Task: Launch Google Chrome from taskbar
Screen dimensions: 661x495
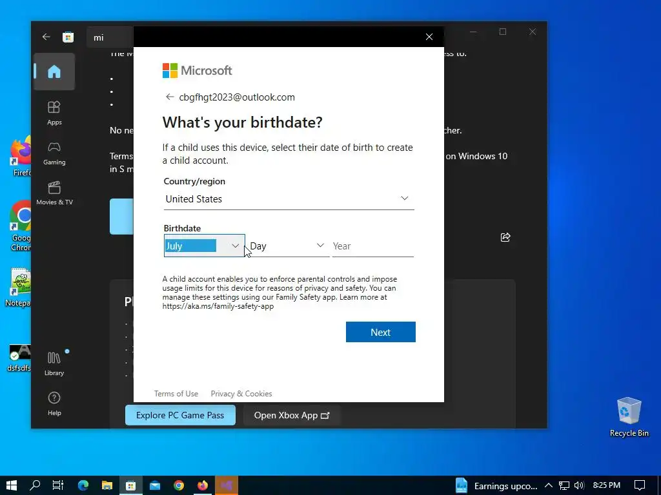Action: pos(179,485)
